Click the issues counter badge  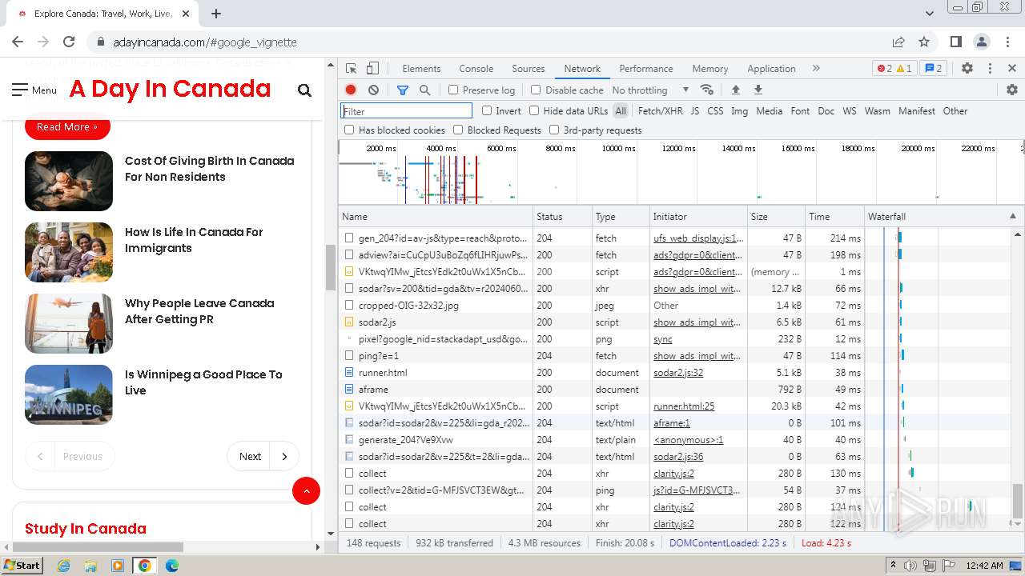[932, 69]
